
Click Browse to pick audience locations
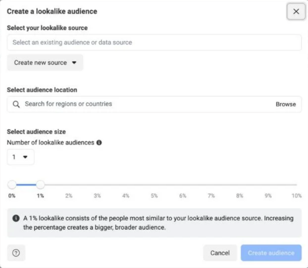286,104
